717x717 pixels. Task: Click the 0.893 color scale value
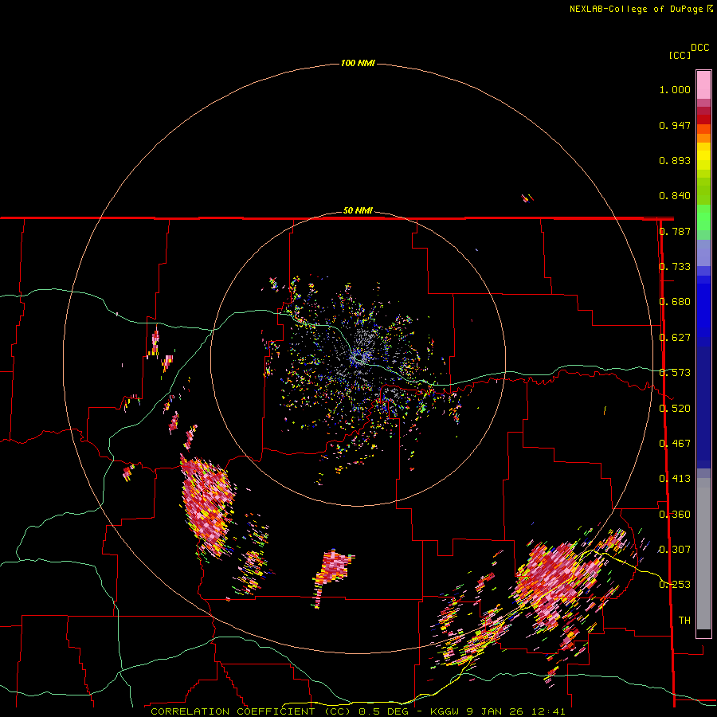coord(675,160)
